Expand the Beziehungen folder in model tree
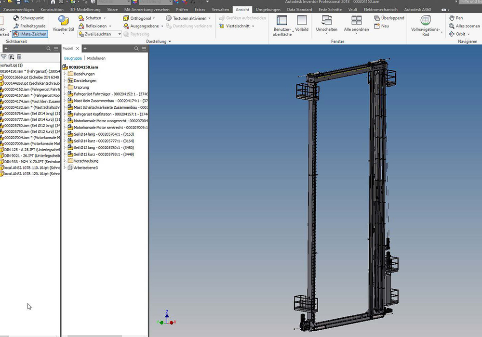The width and height of the screenshot is (482, 337). click(x=65, y=74)
